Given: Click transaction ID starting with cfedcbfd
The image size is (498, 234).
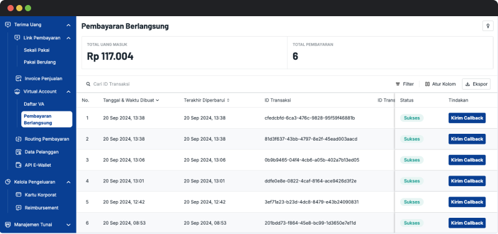Looking at the screenshot, I should point(309,118).
